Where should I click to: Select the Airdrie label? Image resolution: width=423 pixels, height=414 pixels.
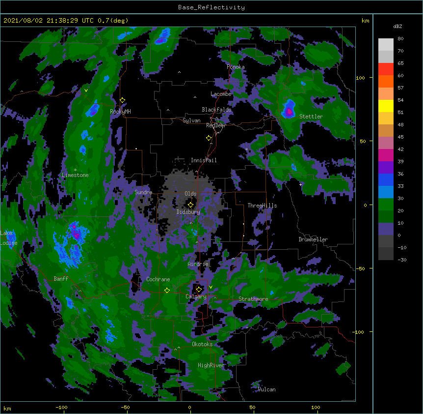(x=198, y=264)
